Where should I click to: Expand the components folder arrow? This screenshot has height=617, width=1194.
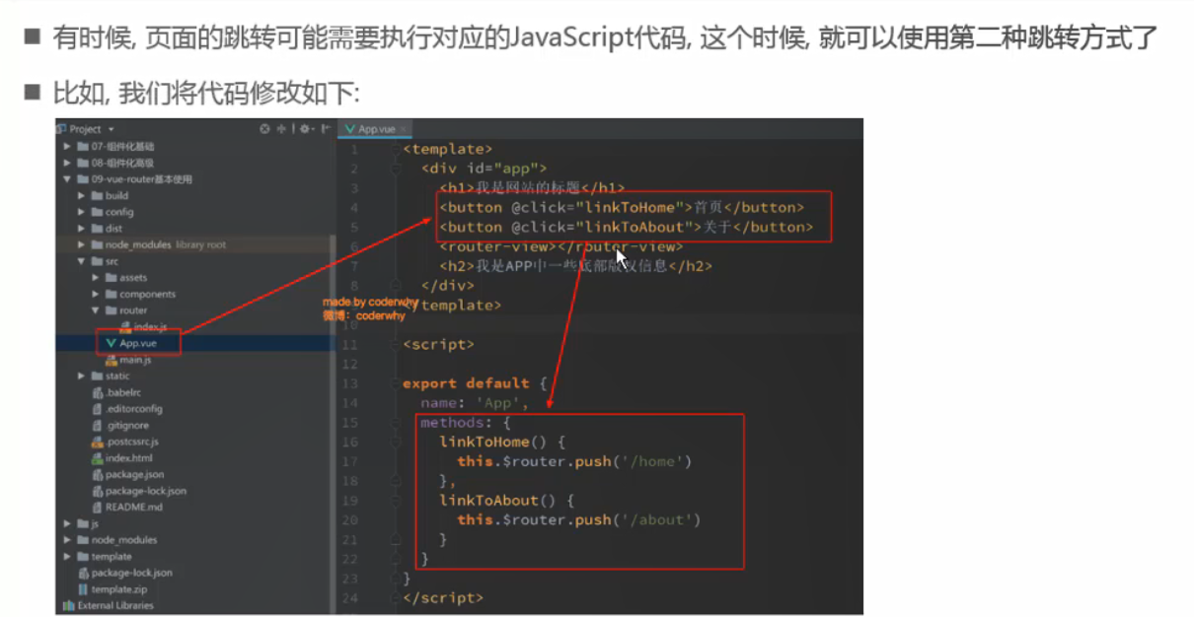[x=96, y=294]
